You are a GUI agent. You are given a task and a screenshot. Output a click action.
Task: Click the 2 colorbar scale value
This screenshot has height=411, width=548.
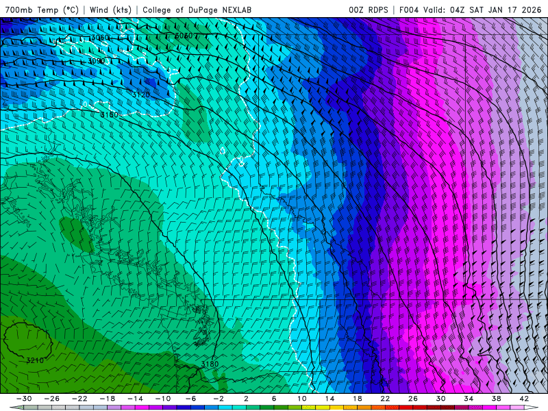pos(246,399)
